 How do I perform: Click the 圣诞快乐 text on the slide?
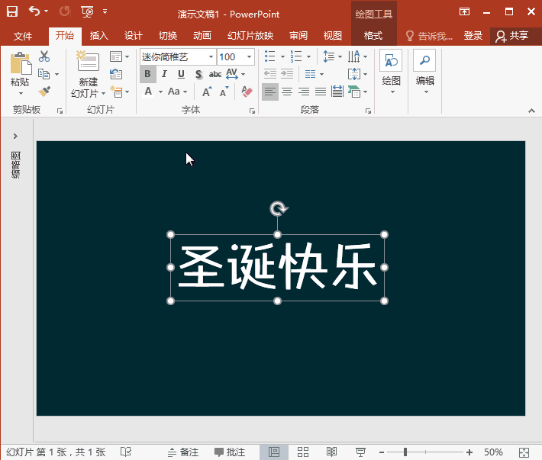[x=278, y=268]
